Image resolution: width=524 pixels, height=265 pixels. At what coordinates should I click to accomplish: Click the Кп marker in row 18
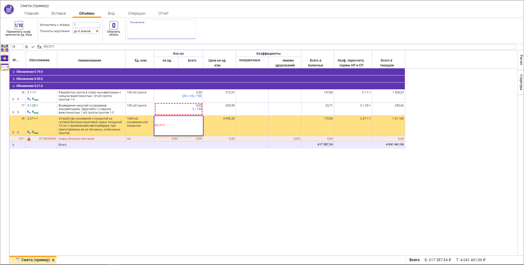click(29, 132)
